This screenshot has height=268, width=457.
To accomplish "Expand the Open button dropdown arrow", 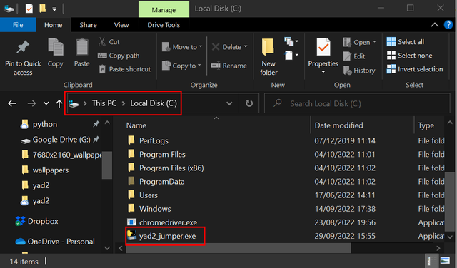I will click(x=374, y=42).
